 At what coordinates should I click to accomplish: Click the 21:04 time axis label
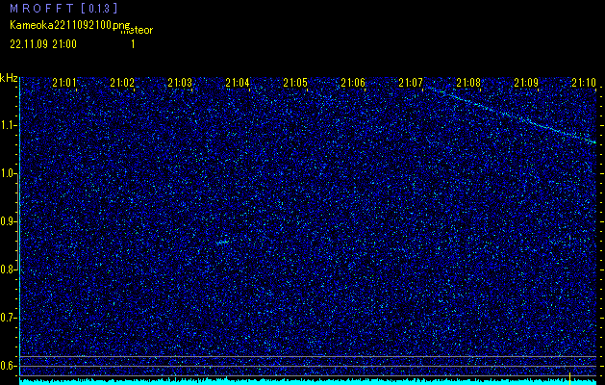click(238, 82)
